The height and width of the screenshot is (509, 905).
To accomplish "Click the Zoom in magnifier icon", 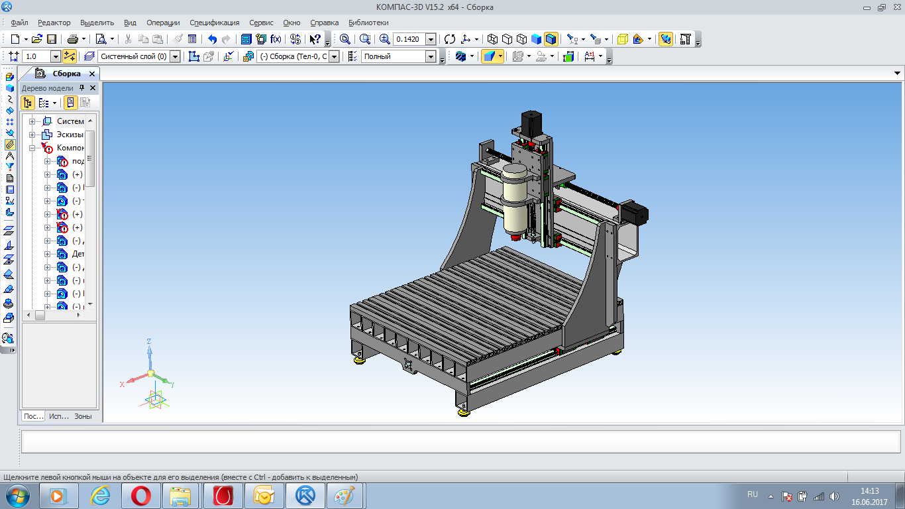I will tap(385, 39).
